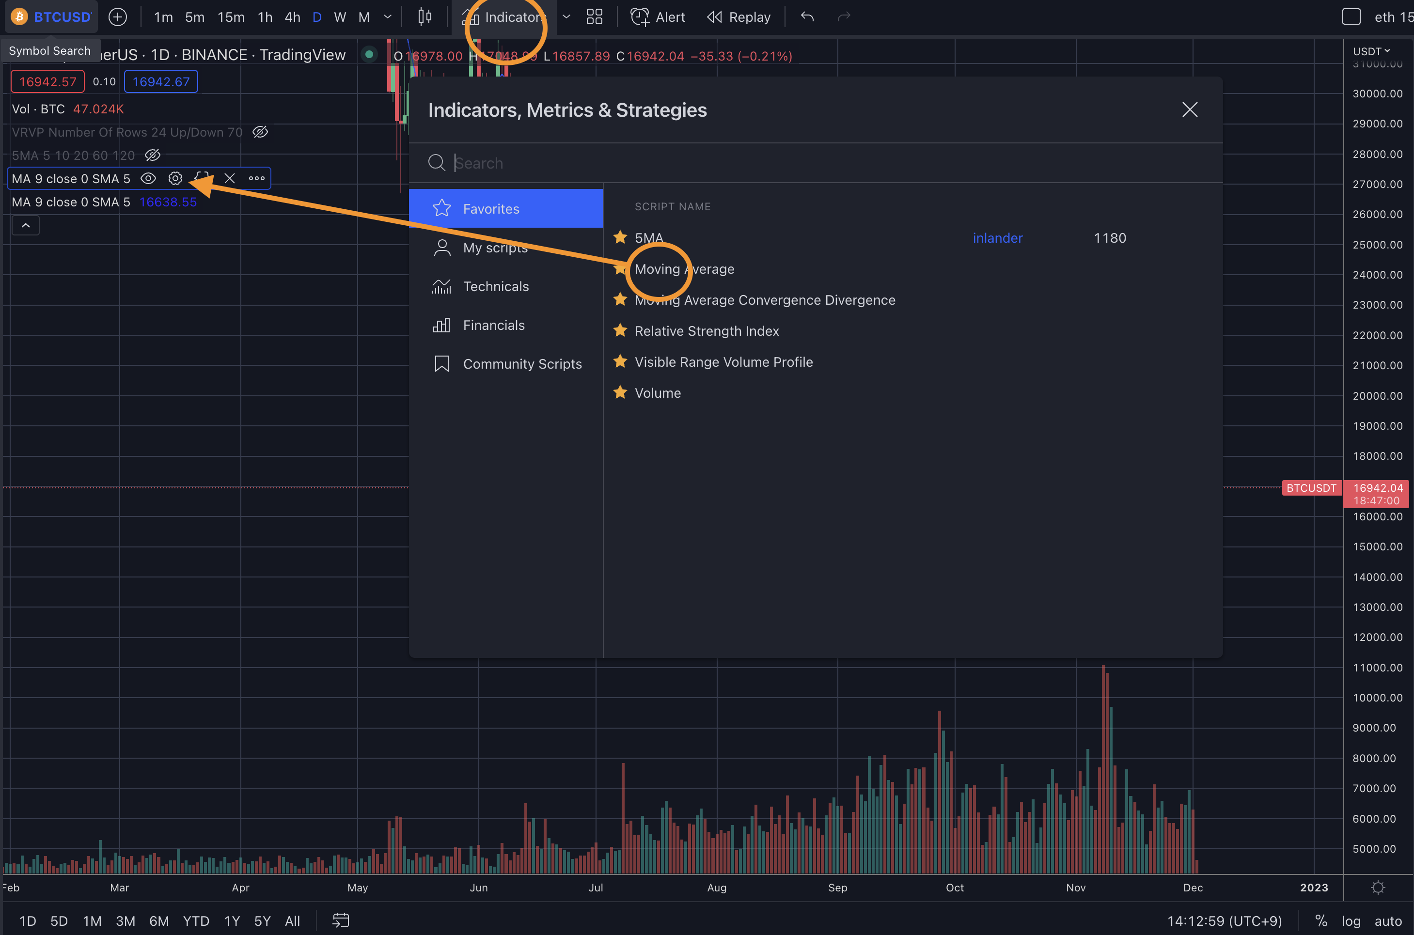This screenshot has width=1414, height=935.
Task: Click the go-to-date calendar icon
Action: (x=341, y=920)
